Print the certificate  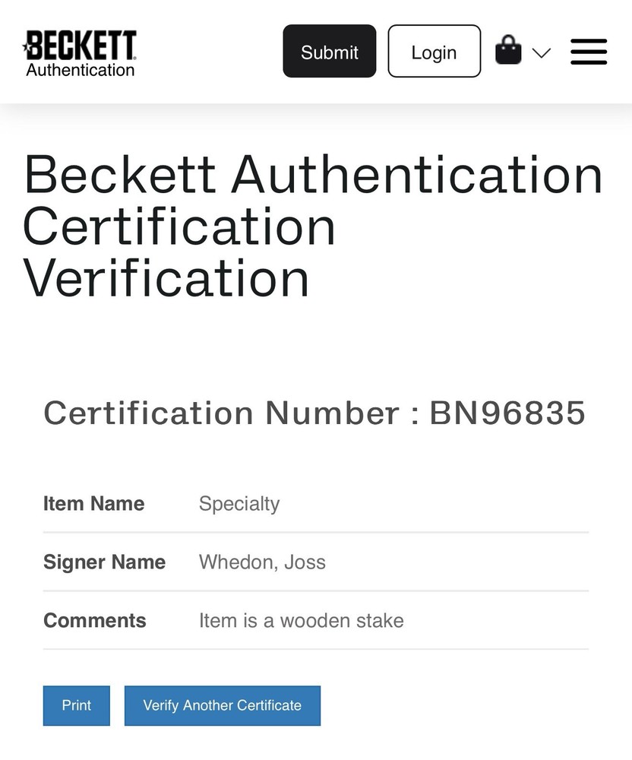click(x=77, y=705)
